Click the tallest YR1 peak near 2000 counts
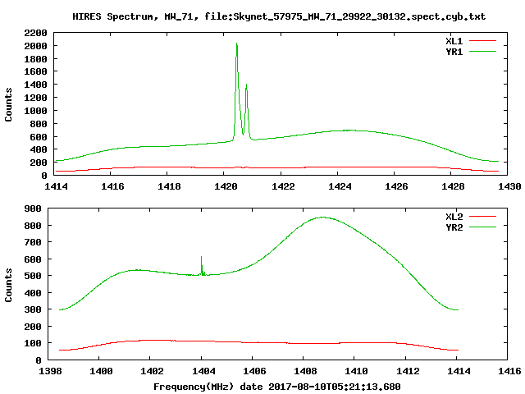The height and width of the screenshot is (394, 525). click(237, 45)
